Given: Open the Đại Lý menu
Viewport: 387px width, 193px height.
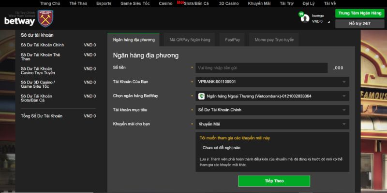Looking at the screenshot, I should click(x=309, y=3).
